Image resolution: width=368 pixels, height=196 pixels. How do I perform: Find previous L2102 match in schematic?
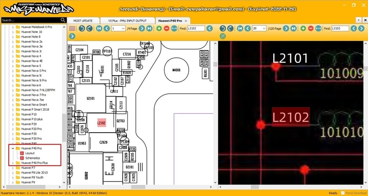point(354,28)
